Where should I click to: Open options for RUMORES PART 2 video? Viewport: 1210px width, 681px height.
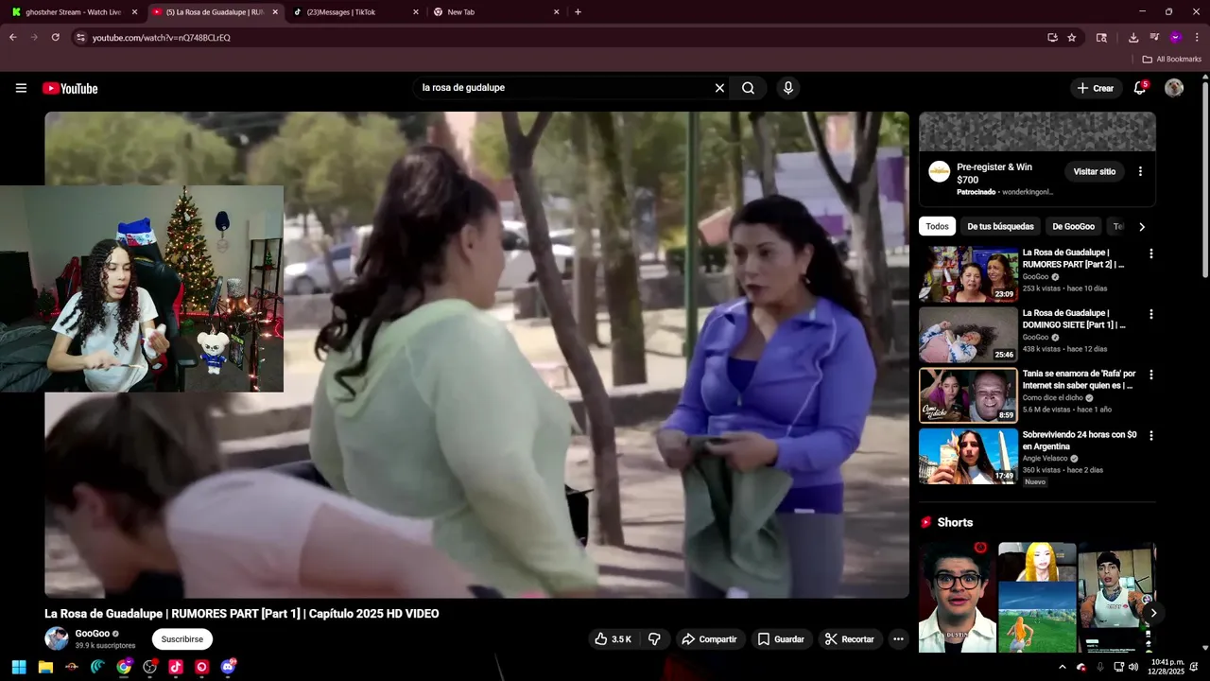click(1150, 253)
